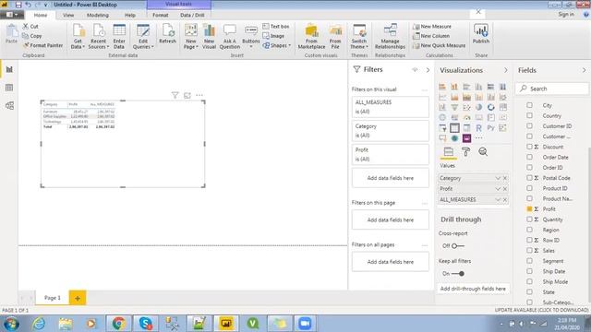The width and height of the screenshot is (591, 332).
Task: Switch to Model view in sidebar
Action: (x=9, y=105)
